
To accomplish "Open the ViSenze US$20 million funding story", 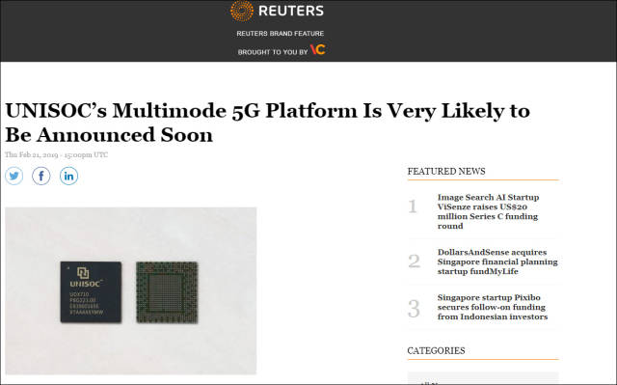I will pyautogui.click(x=489, y=211).
